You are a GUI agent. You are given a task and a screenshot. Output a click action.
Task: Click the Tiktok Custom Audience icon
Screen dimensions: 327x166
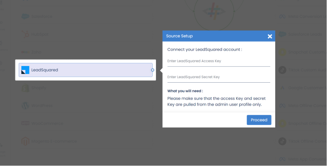[x=282, y=70]
